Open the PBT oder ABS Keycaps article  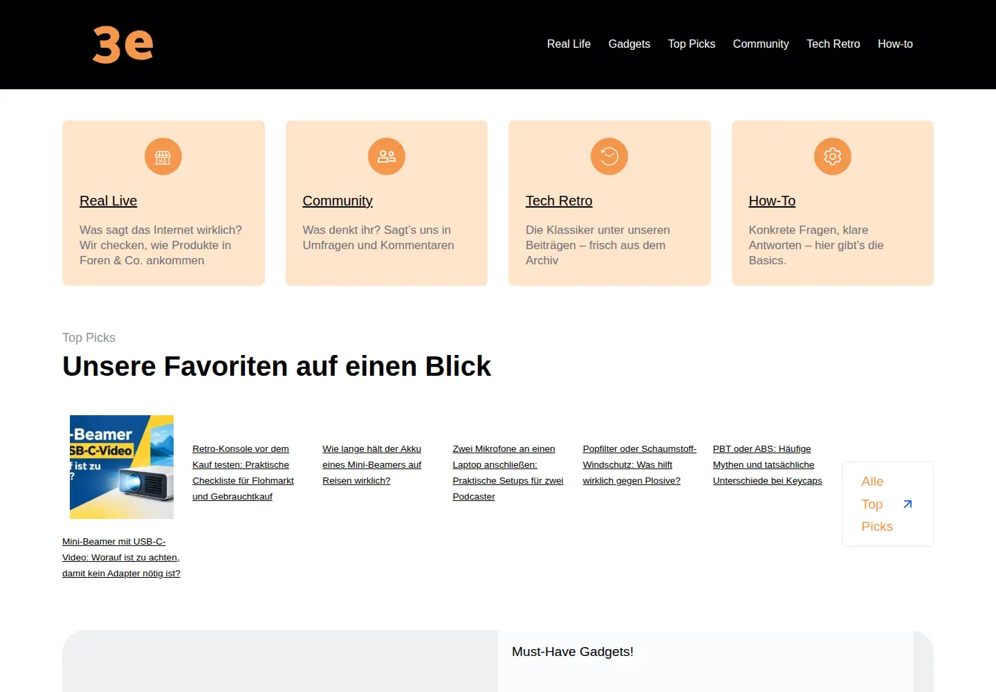pos(767,465)
